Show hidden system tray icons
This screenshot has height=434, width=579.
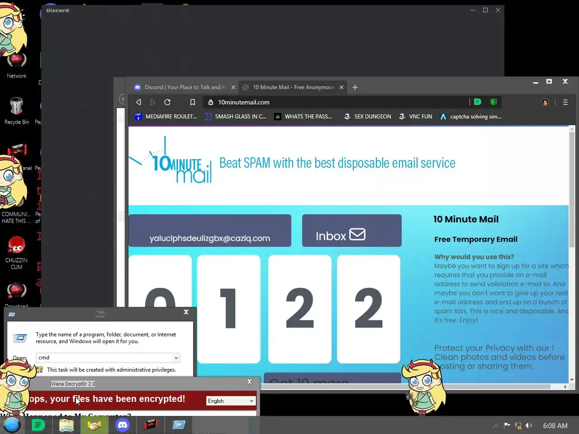click(495, 426)
